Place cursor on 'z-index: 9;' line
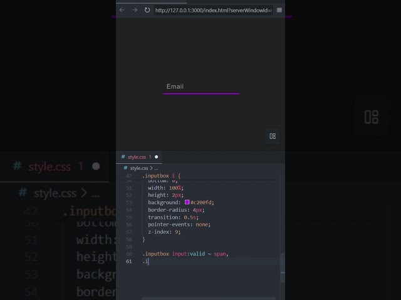 (x=164, y=232)
